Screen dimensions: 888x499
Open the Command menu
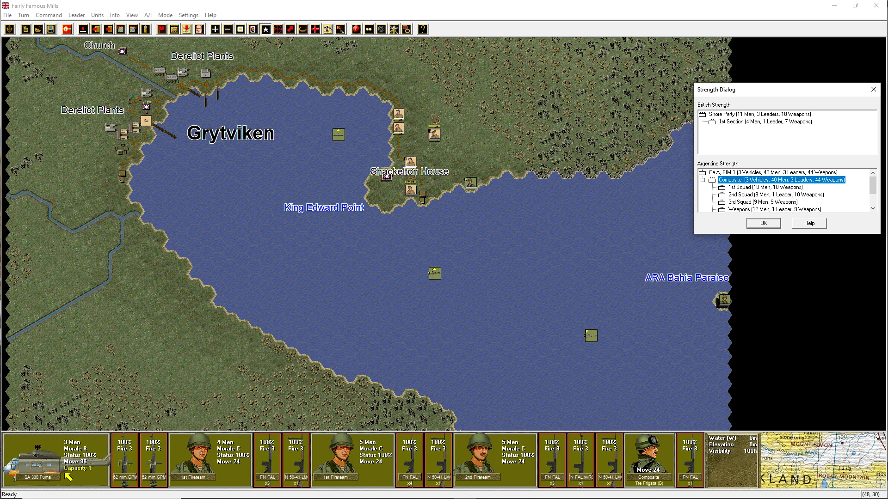[x=49, y=15]
